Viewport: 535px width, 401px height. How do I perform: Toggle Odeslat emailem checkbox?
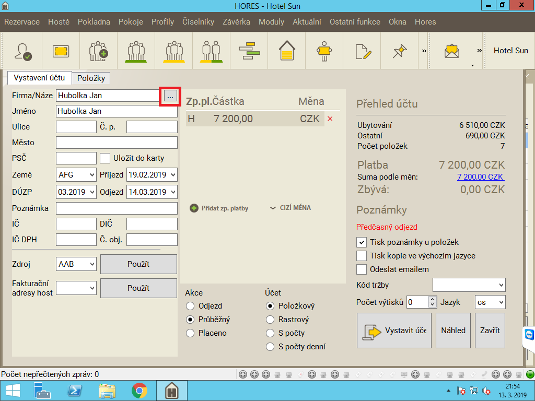click(x=362, y=269)
